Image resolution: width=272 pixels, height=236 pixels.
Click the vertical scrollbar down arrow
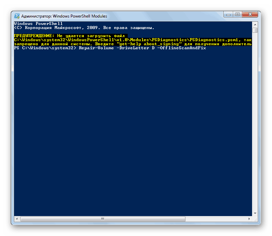point(255,213)
